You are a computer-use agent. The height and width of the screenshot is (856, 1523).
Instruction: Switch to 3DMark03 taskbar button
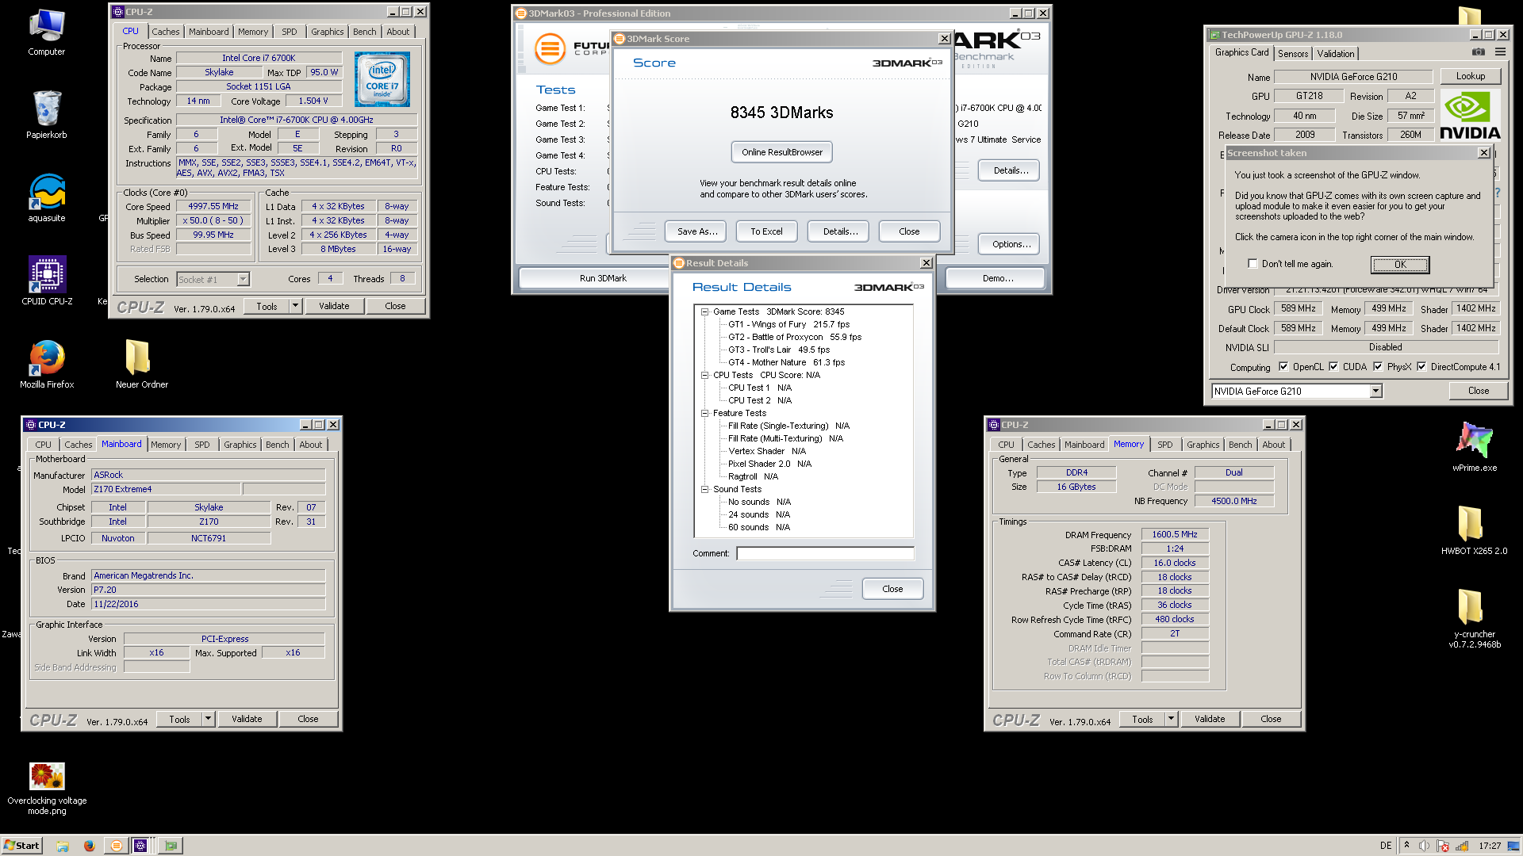click(x=116, y=846)
